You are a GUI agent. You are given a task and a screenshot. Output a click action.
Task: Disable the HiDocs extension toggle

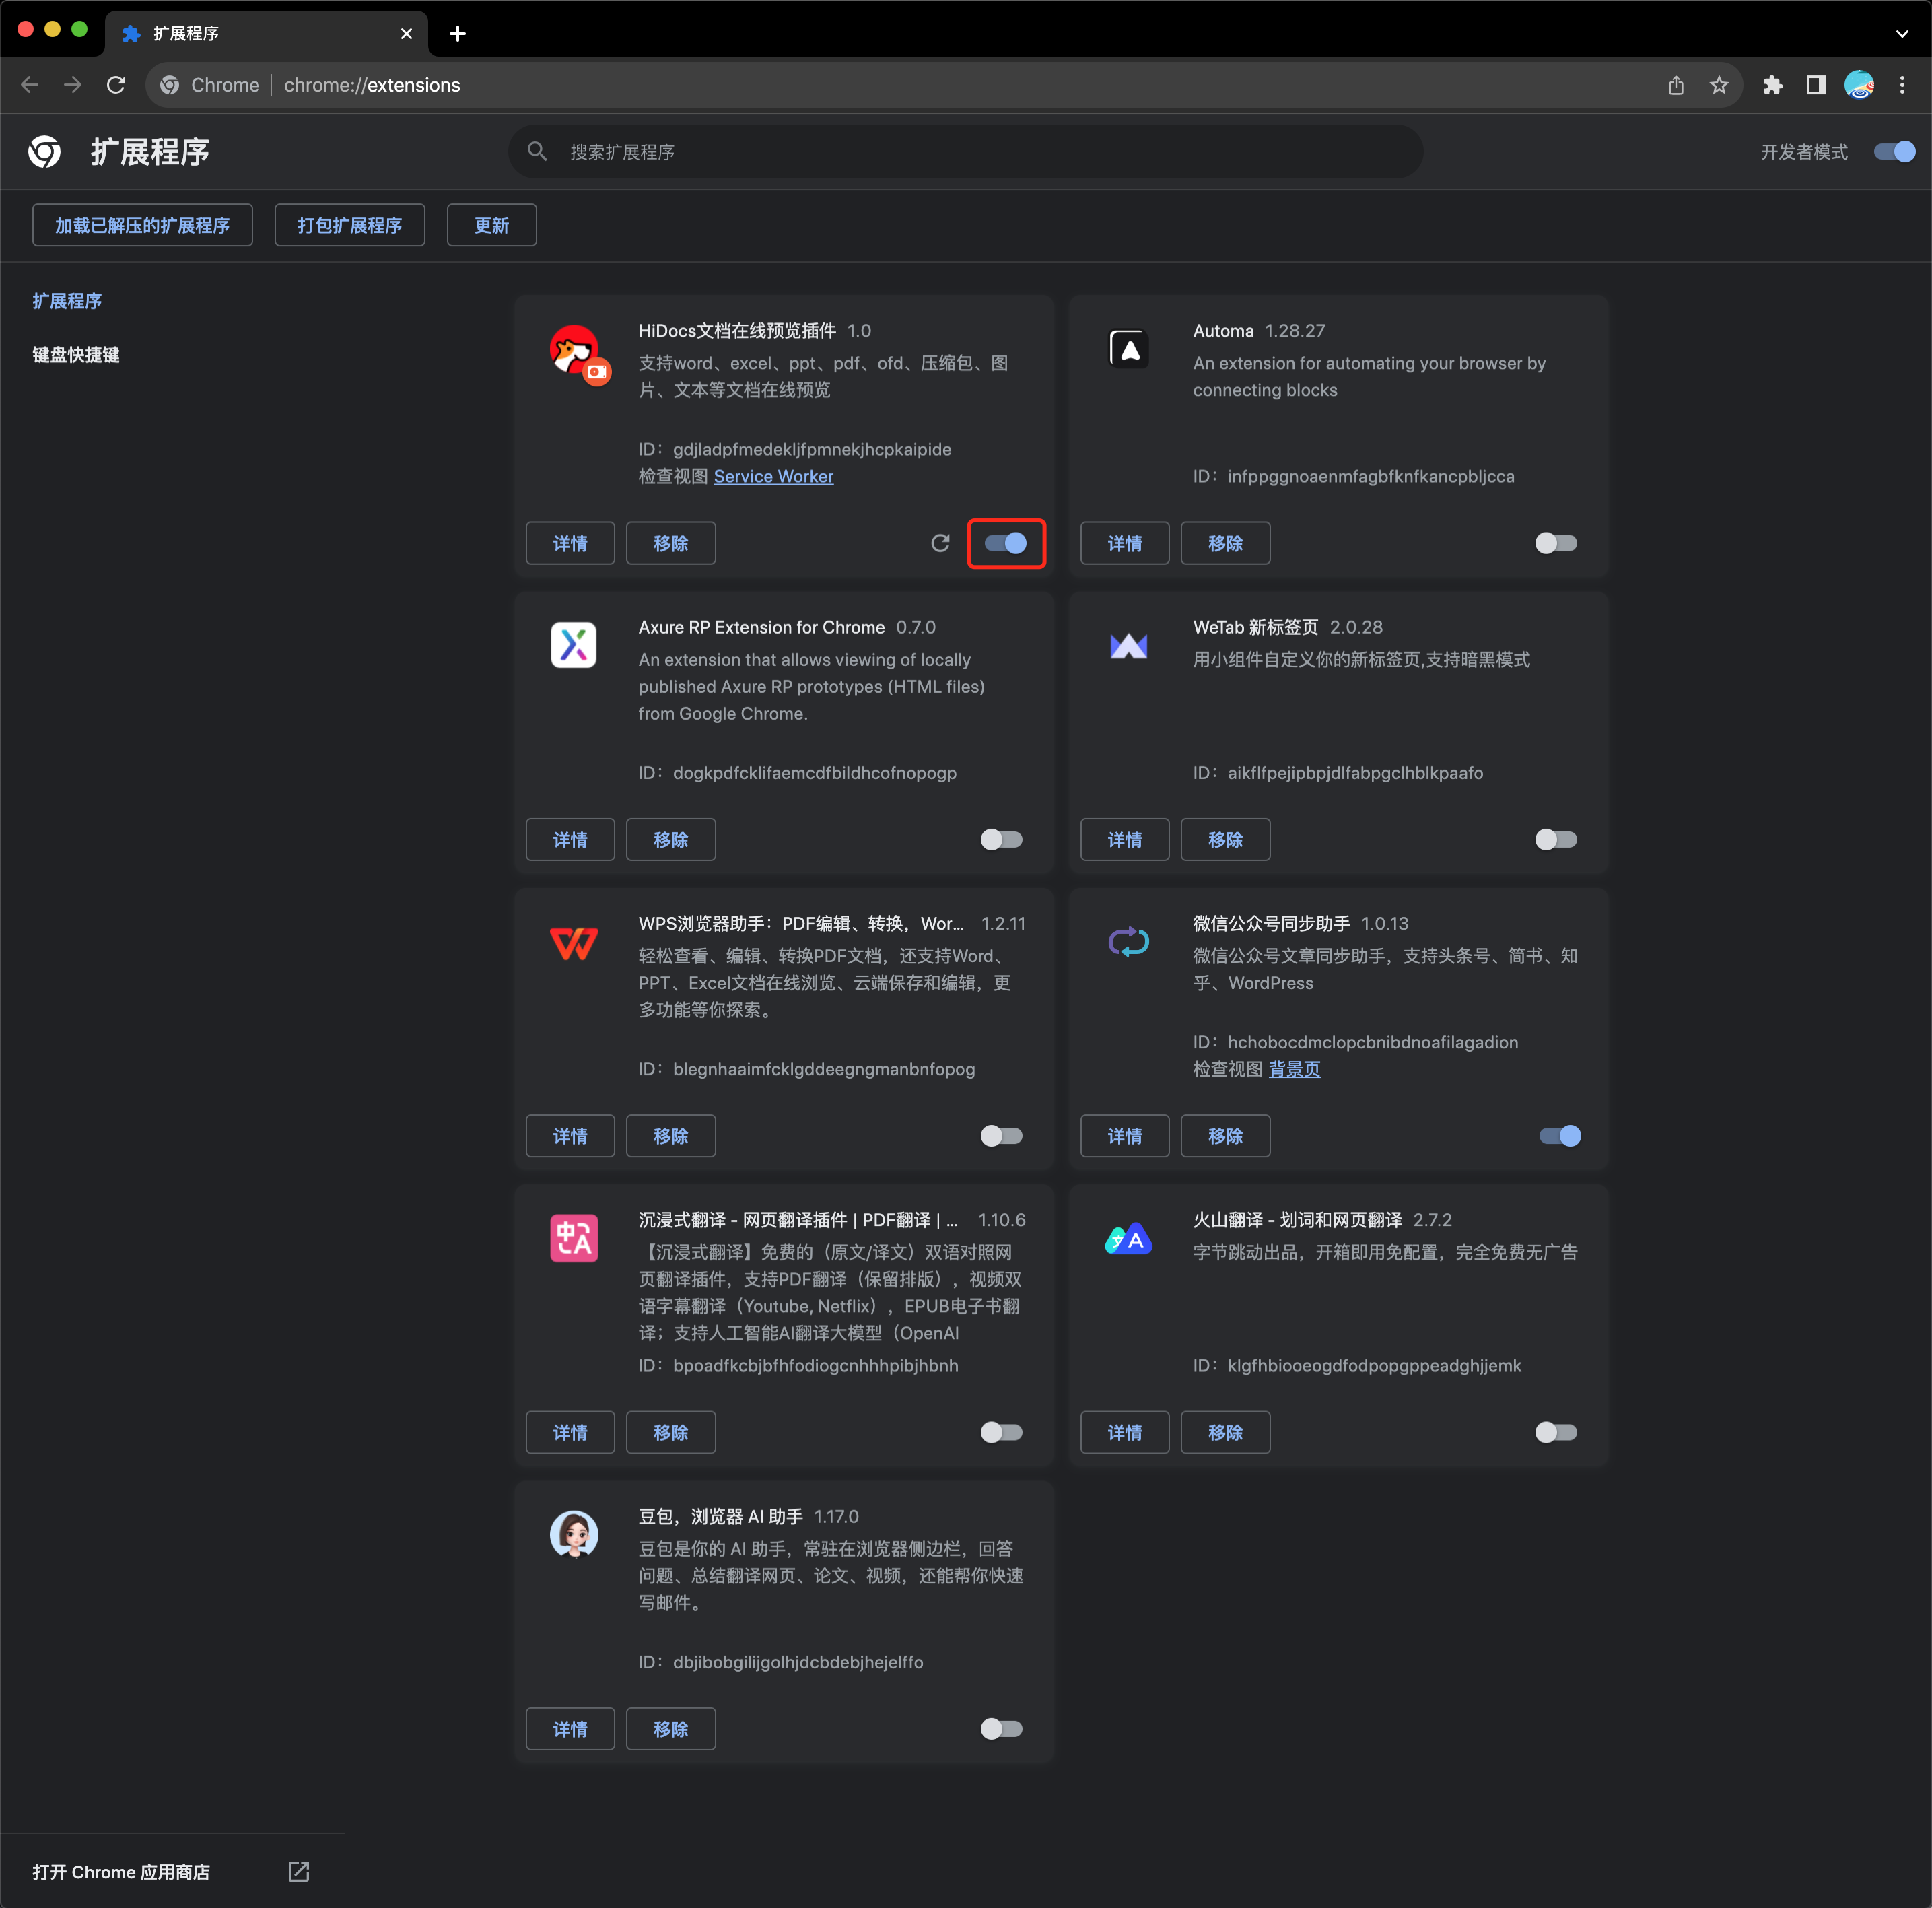[x=1006, y=543]
